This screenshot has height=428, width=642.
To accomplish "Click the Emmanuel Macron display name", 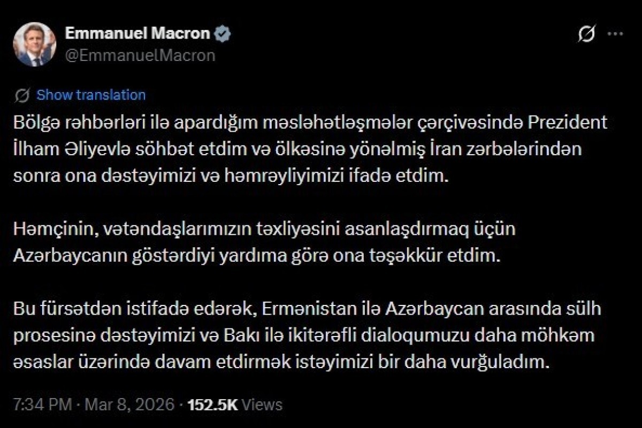I will pos(138,33).
